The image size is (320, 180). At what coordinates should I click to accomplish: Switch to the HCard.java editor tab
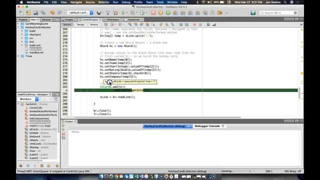pyautogui.click(x=113, y=19)
